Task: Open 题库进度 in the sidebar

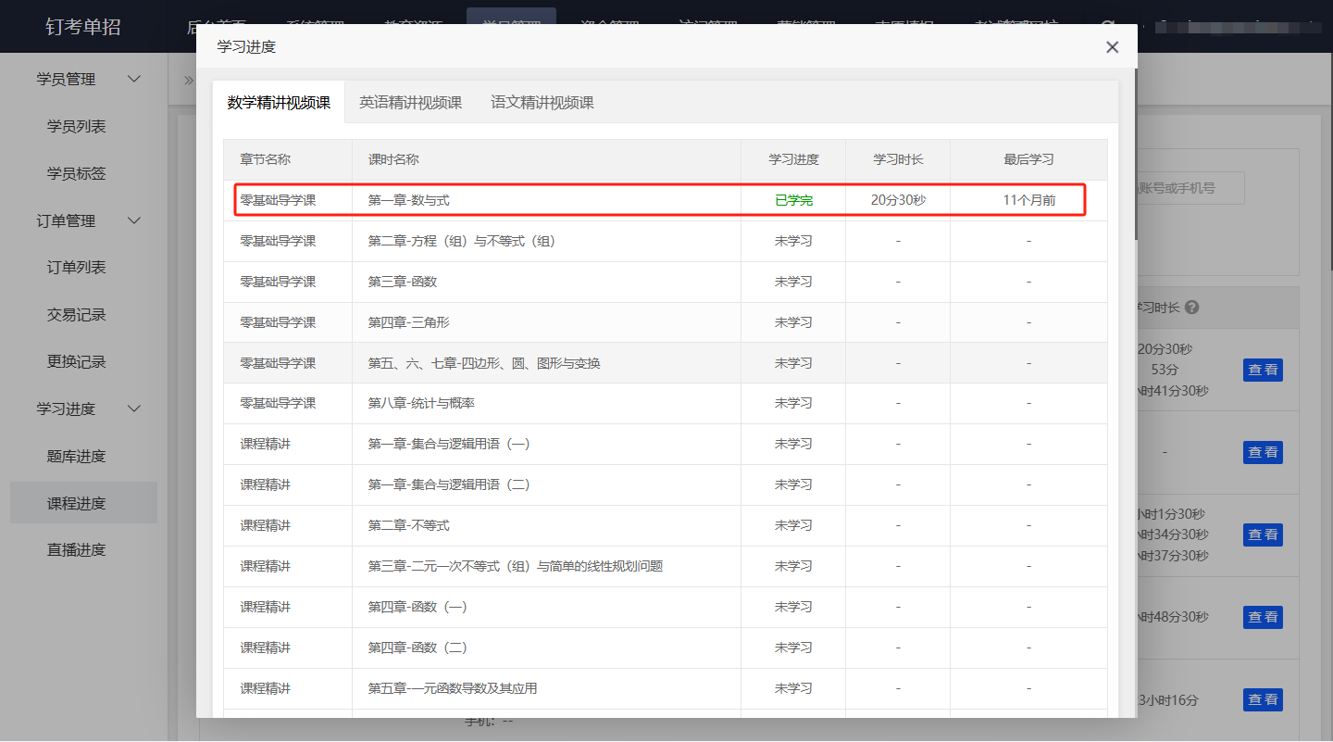Action: click(77, 456)
